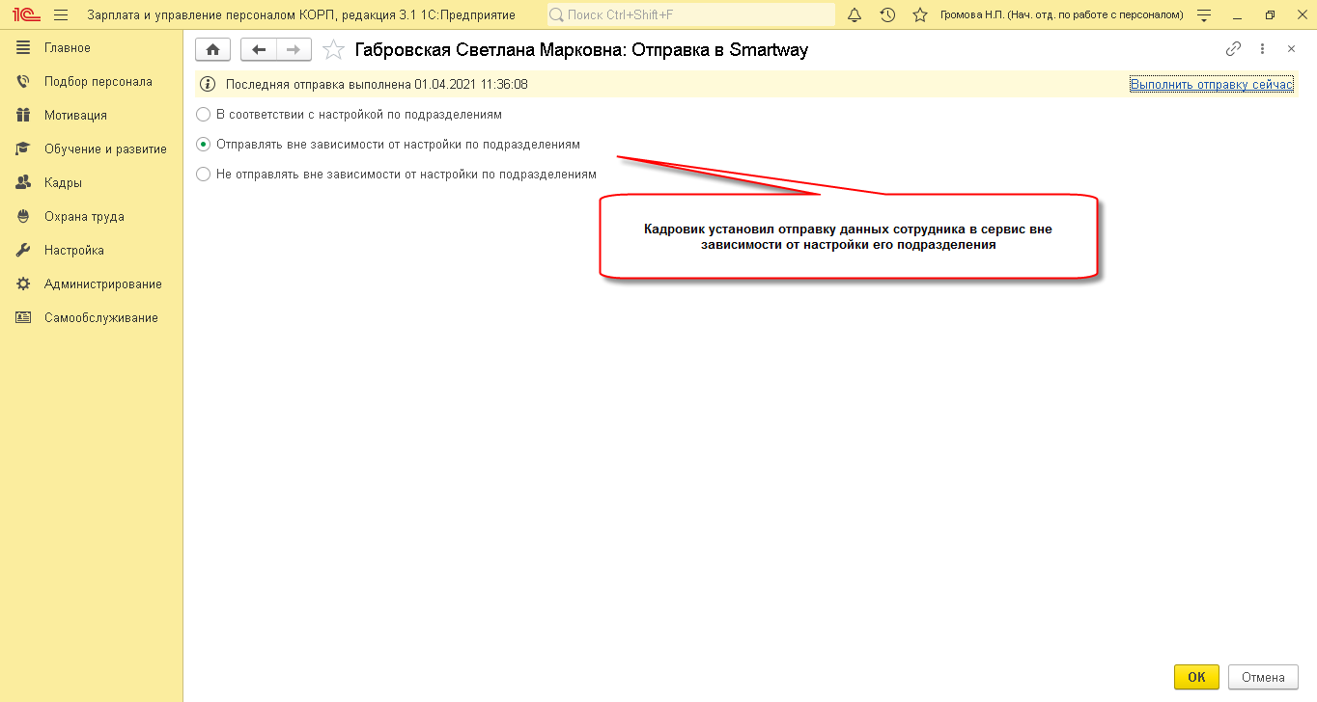Click the title 'Габровская Светлана Марковна: Отправка в Smartway'
This screenshot has height=702, width=1317.
click(x=581, y=50)
